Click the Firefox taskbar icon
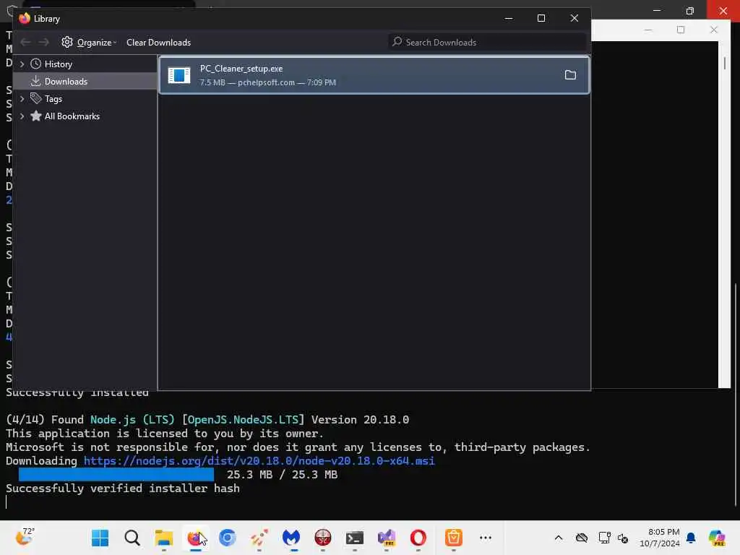 195,538
